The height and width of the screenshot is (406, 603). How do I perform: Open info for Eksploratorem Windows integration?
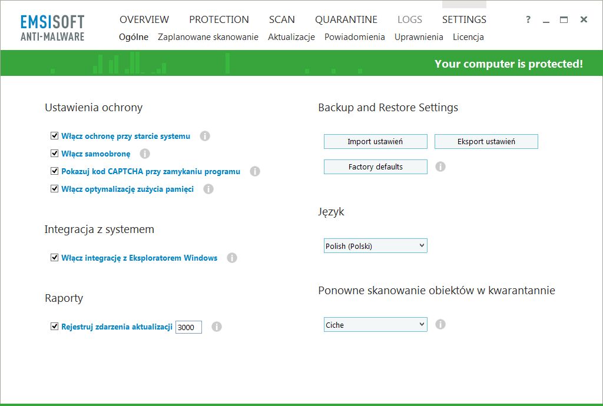point(232,258)
